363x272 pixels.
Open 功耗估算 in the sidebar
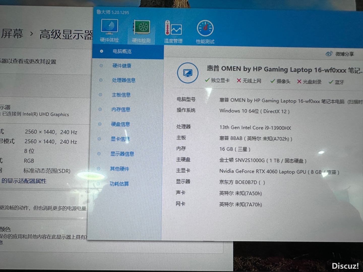[119, 184]
